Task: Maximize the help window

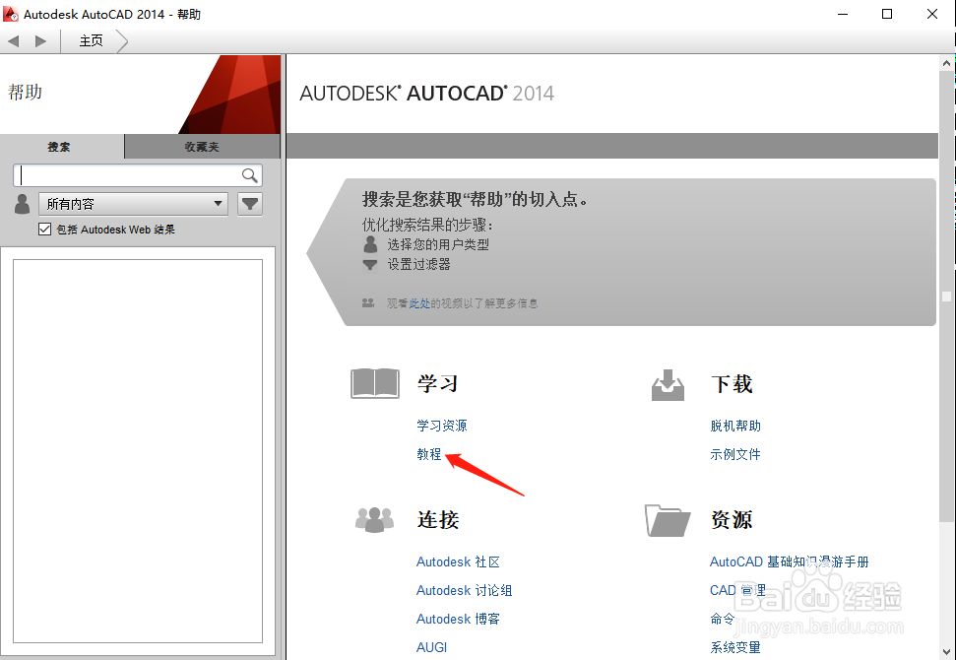Action: [x=888, y=14]
